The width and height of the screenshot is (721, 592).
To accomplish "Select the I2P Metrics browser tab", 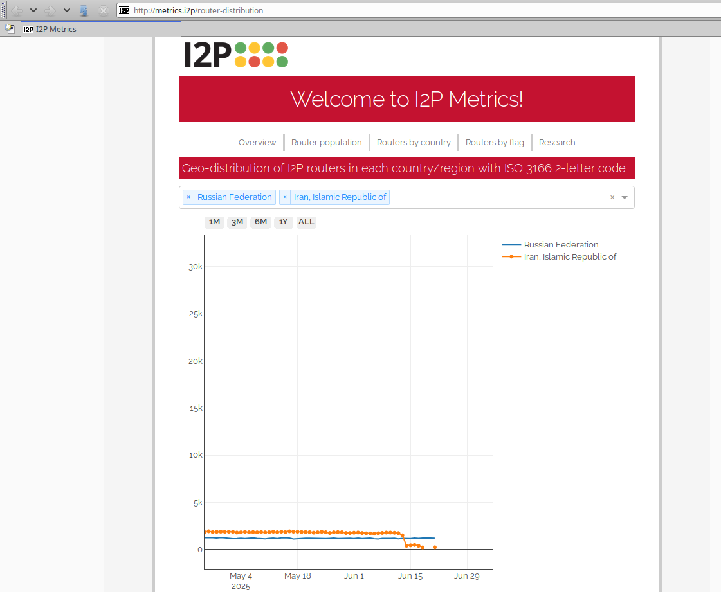I will [101, 29].
